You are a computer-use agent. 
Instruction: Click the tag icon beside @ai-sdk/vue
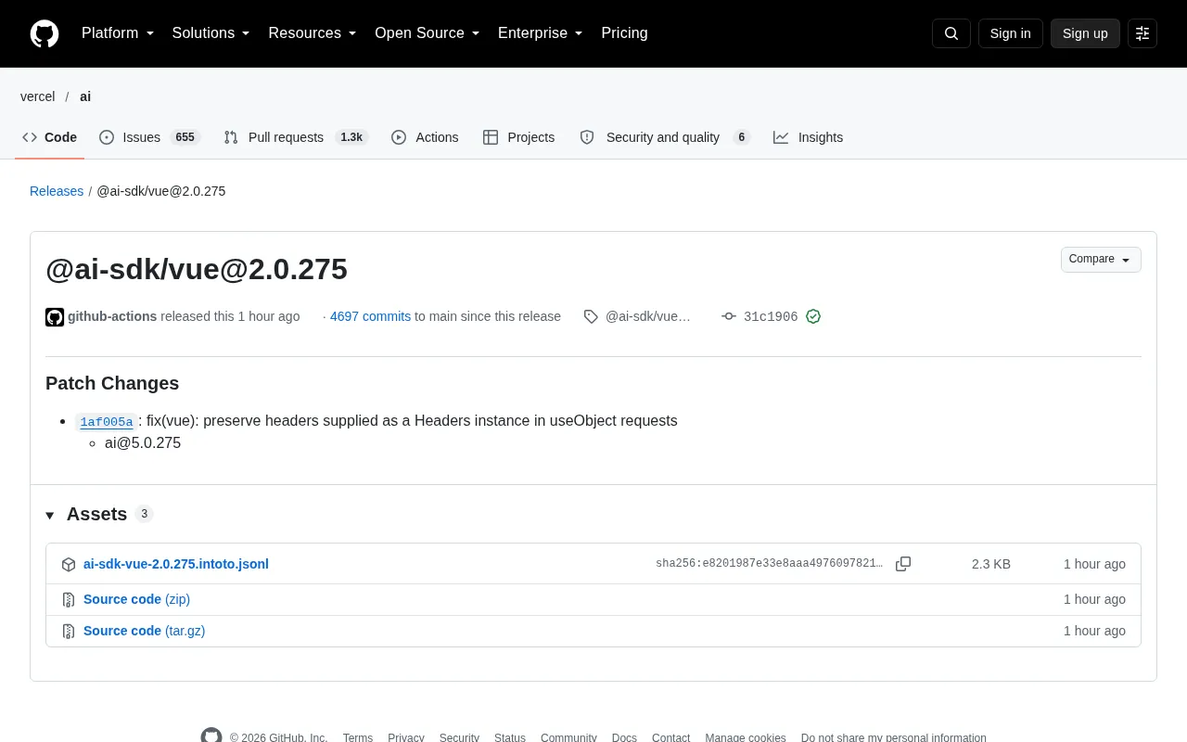tap(591, 317)
